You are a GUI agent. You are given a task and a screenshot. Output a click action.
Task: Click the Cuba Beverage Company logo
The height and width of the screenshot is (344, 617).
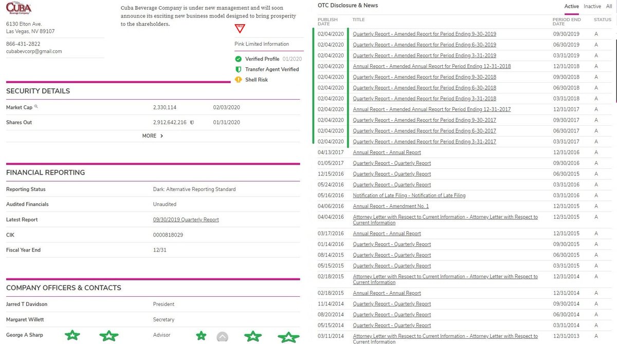[19, 8]
